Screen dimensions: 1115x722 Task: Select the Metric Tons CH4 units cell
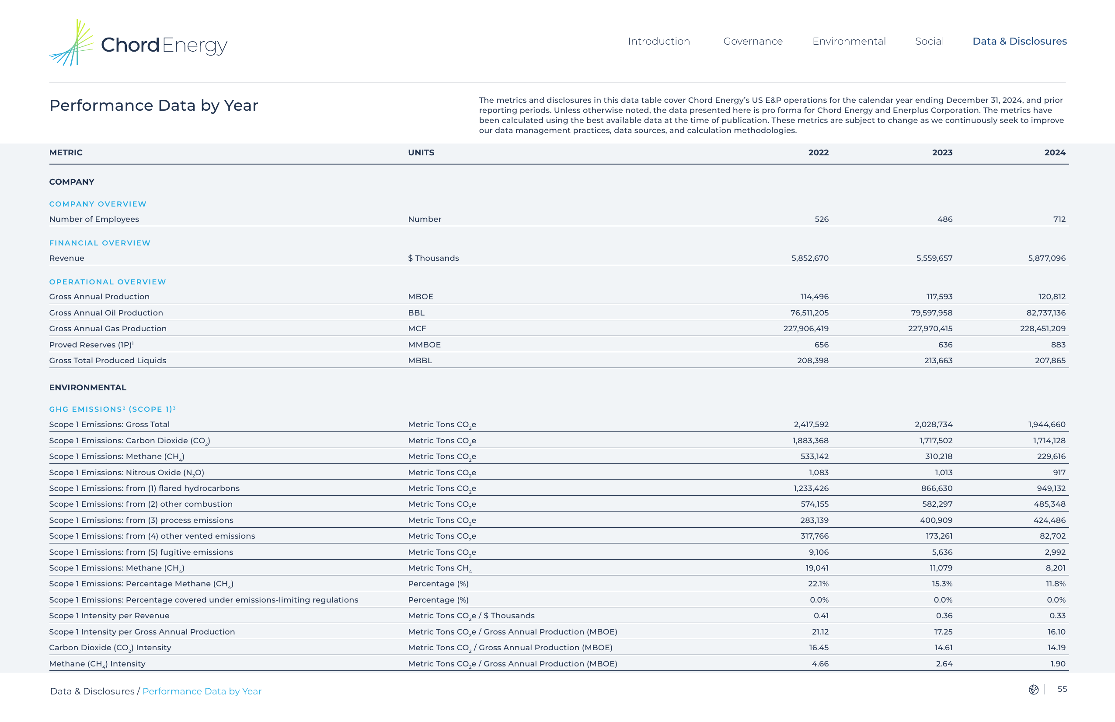440,568
